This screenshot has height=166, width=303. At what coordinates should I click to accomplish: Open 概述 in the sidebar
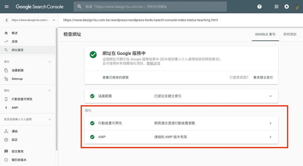(x=15, y=33)
